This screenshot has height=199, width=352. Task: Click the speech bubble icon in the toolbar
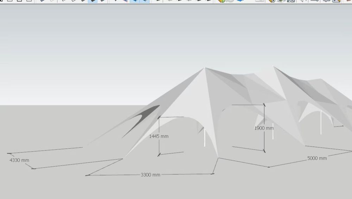[x=326, y=1]
